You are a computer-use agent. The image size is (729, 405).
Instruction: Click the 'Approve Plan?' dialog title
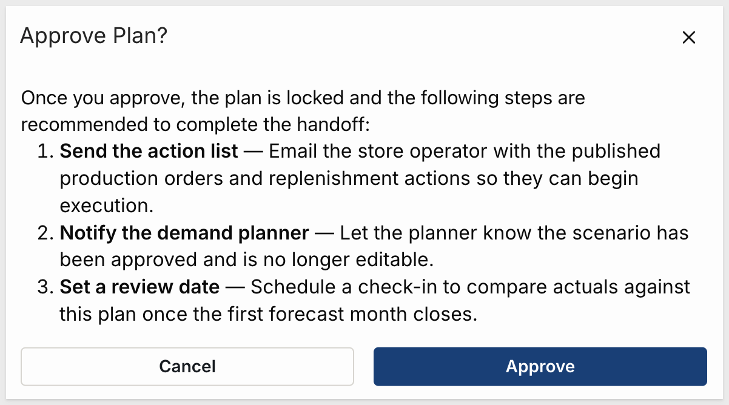(94, 36)
